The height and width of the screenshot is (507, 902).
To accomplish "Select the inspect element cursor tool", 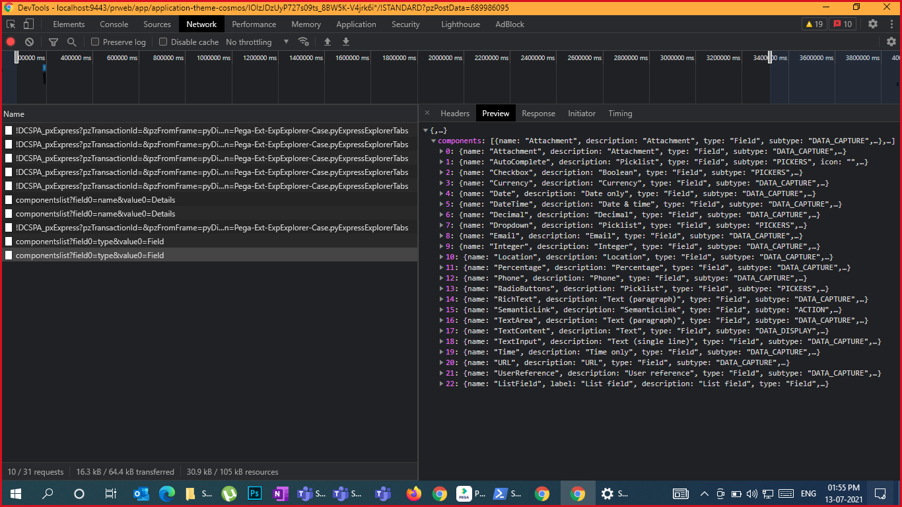I will click(10, 24).
